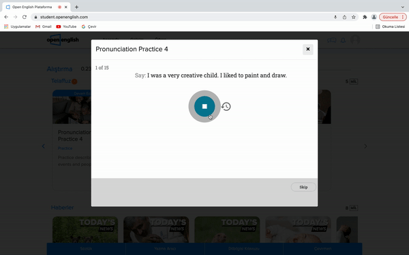Screen dimensions: 409x255
Task: Reload the Open English page
Action: 25,17
